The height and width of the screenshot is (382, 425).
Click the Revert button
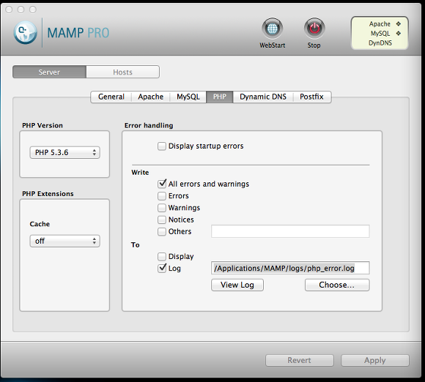(300, 360)
